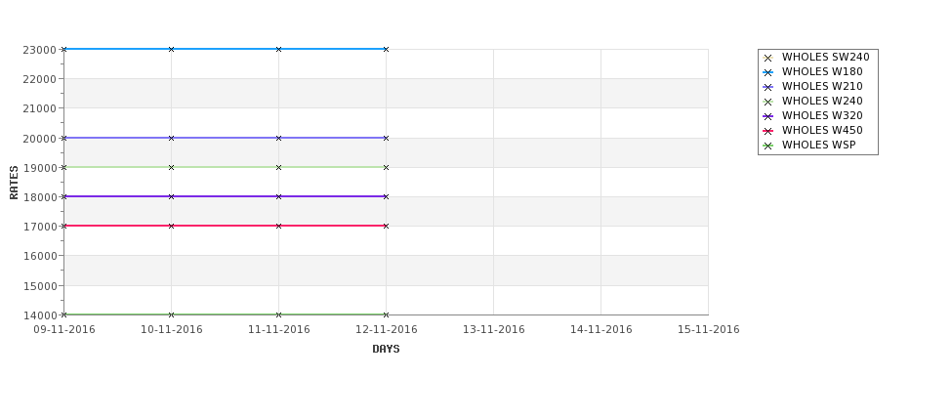Select the WHOLES W180 legend label

tap(822, 71)
